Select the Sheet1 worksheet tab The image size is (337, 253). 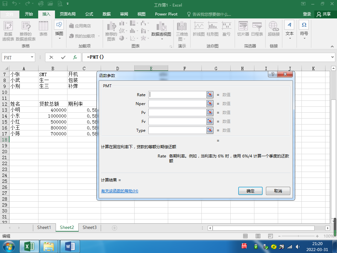(x=44, y=227)
